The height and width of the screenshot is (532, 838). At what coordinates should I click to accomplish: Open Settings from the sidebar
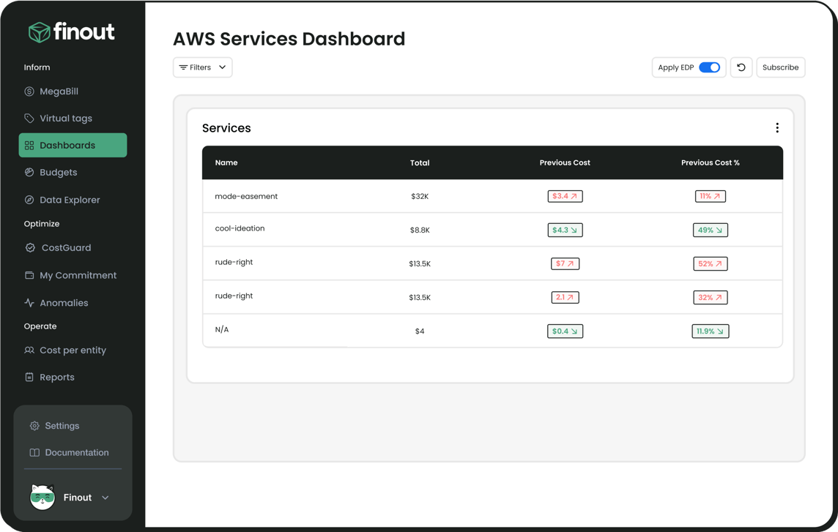click(61, 425)
